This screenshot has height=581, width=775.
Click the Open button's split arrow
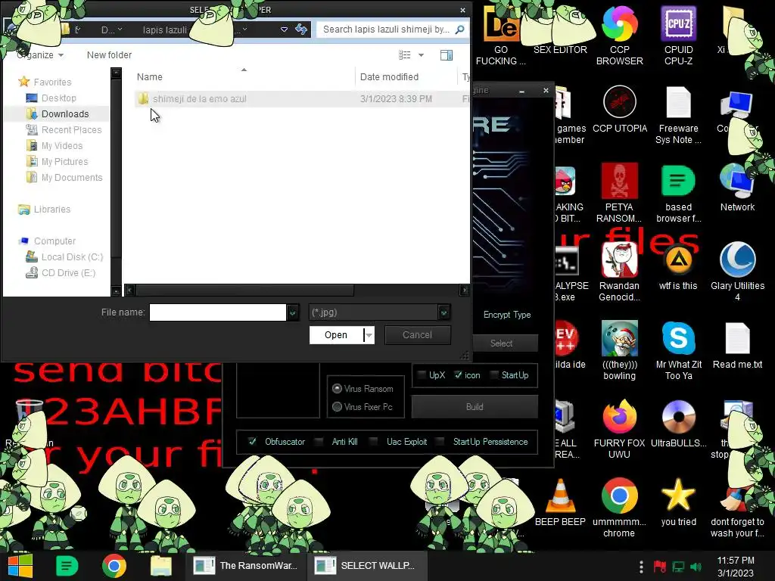369,335
